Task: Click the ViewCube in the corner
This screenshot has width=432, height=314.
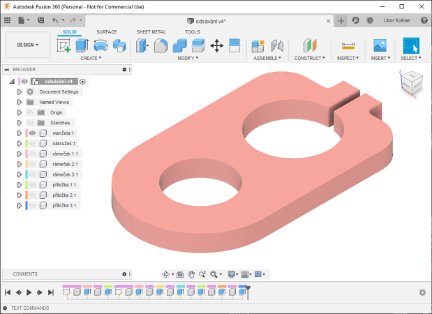Action: click(x=410, y=83)
